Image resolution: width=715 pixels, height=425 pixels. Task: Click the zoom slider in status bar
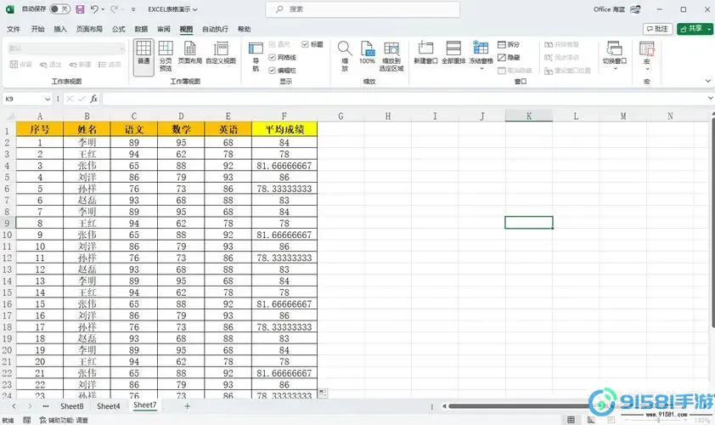click(658, 420)
